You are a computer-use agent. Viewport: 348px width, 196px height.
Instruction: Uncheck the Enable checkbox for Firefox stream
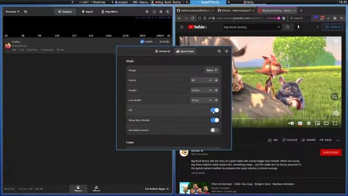pos(142,41)
